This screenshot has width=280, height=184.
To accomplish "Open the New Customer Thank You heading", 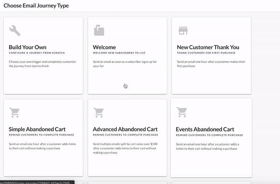I will (x=208, y=47).
